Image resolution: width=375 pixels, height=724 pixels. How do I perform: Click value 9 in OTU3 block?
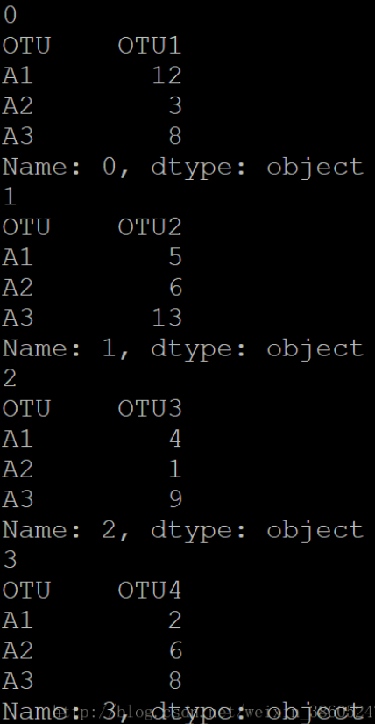click(175, 499)
